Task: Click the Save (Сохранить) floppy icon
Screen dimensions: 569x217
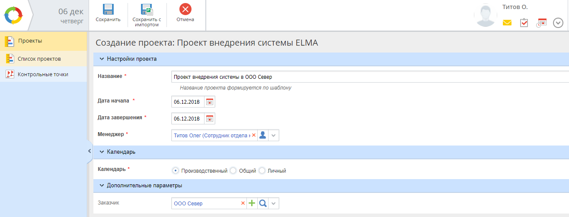Action: click(x=108, y=10)
